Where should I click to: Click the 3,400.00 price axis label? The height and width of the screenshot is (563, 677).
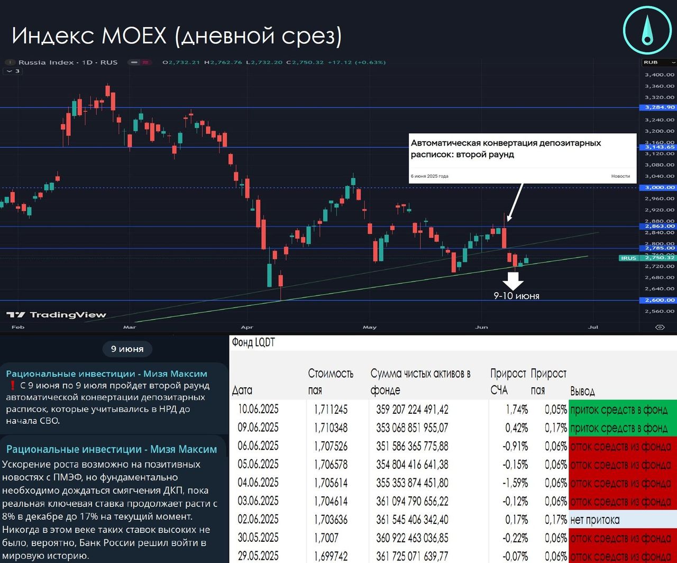coord(659,75)
